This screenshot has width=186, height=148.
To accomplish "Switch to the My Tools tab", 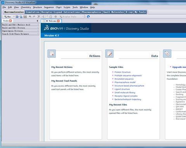I will click(x=140, y=12).
